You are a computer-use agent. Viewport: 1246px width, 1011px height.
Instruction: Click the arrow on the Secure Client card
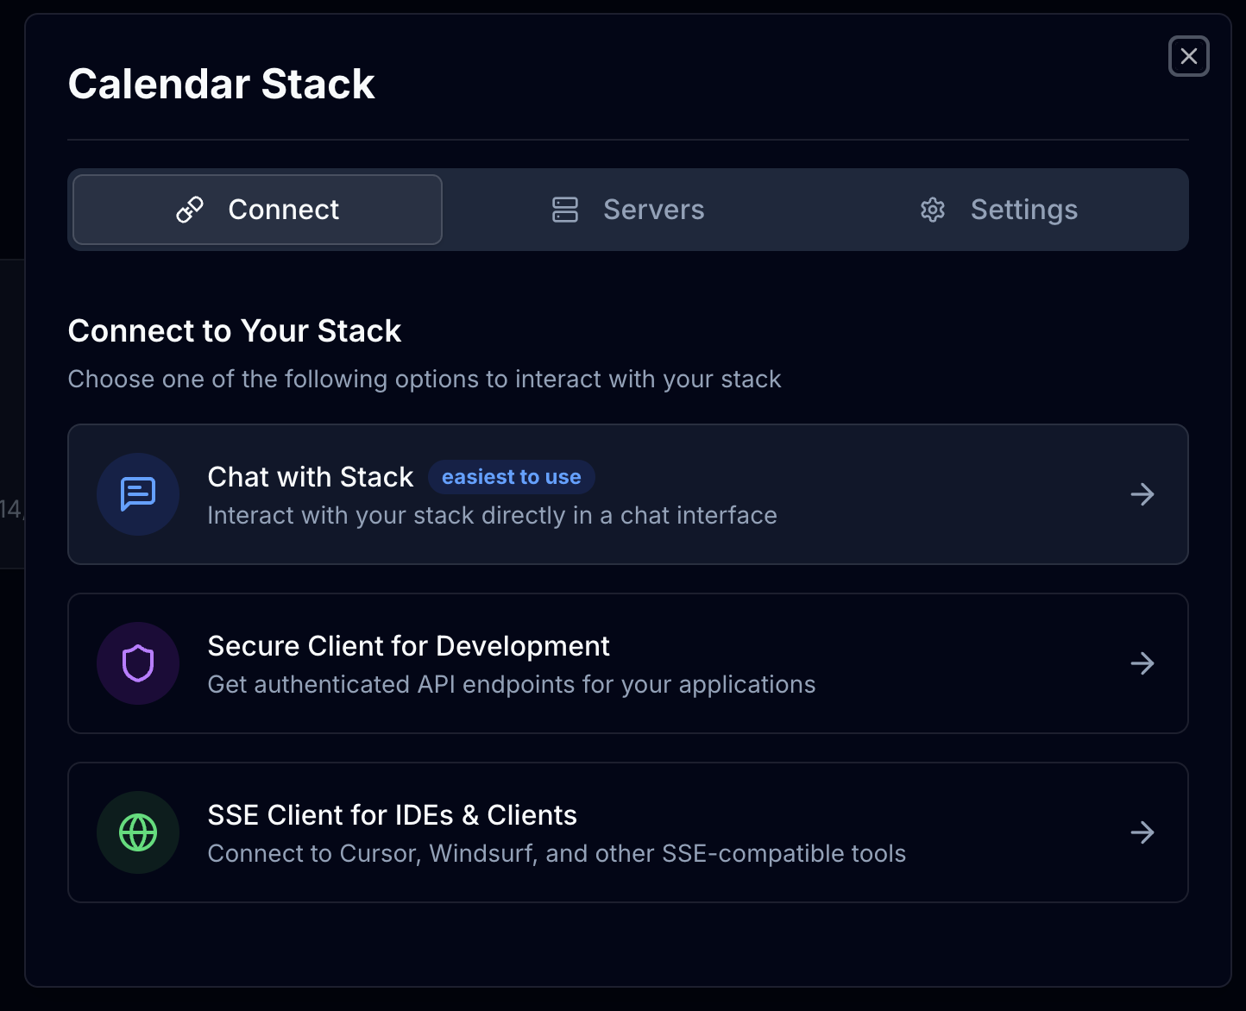[1142, 663]
